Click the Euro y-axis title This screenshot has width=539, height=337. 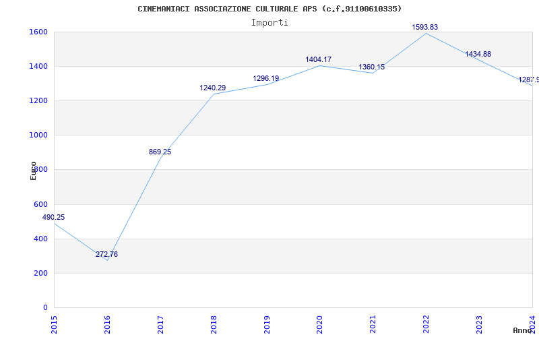click(33, 171)
